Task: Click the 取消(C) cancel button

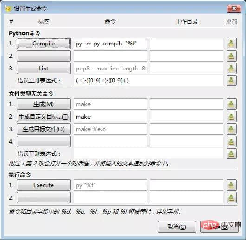Action: (177, 227)
